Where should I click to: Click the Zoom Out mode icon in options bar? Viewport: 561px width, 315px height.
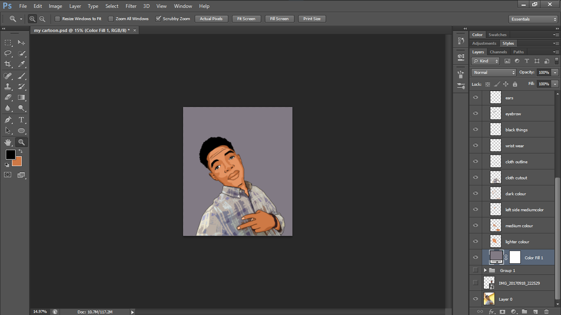tap(42, 19)
